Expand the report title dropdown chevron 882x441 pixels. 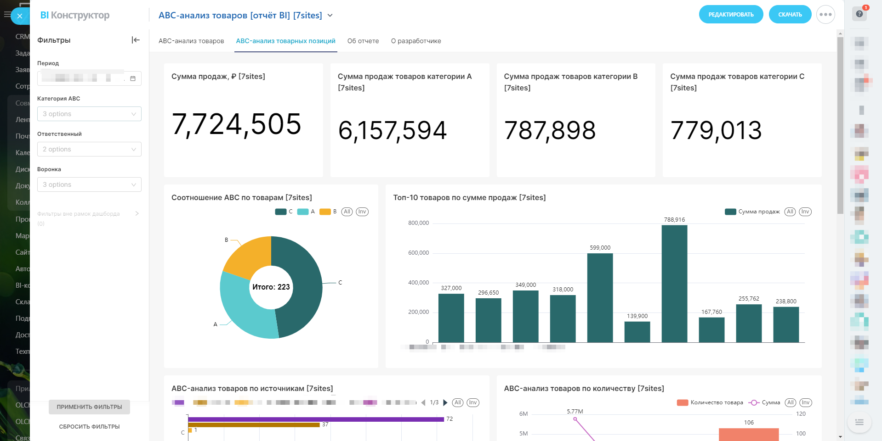(x=330, y=16)
